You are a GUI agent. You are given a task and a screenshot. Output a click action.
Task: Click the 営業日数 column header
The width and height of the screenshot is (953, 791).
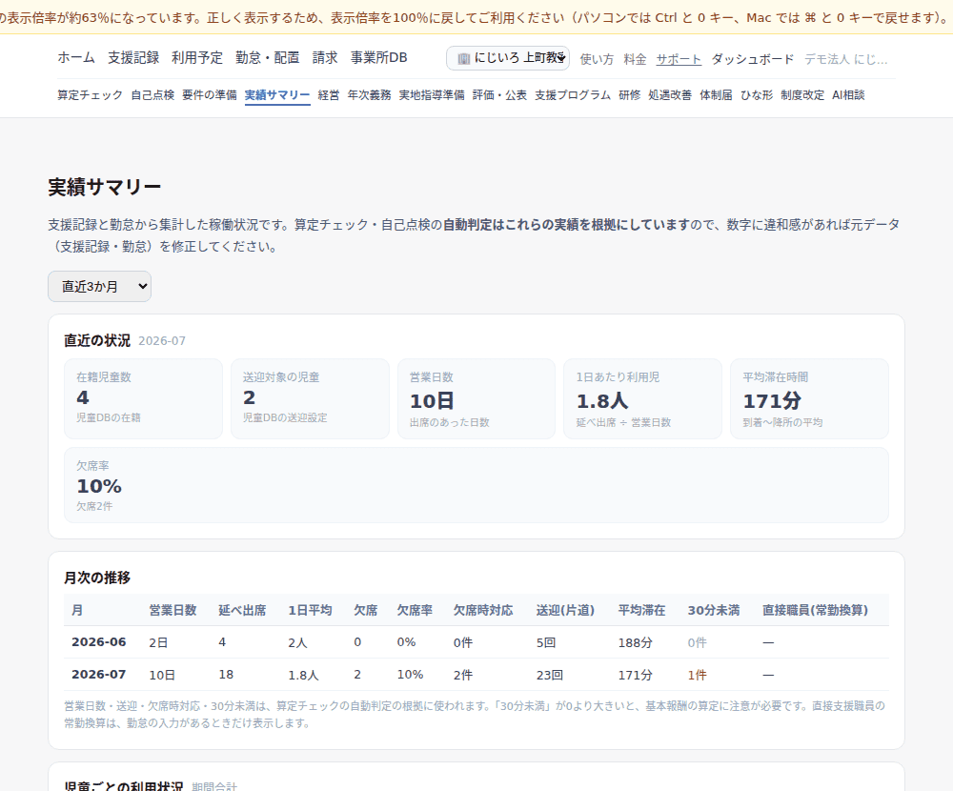click(173, 610)
